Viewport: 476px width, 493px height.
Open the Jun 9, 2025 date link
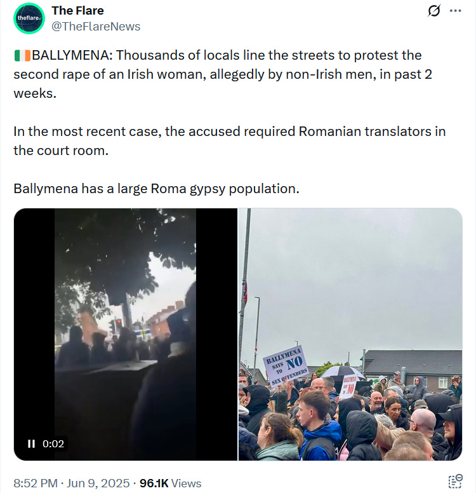pos(98,483)
